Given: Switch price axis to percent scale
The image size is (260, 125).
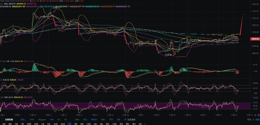Looking at the screenshot, I should click(253, 120).
